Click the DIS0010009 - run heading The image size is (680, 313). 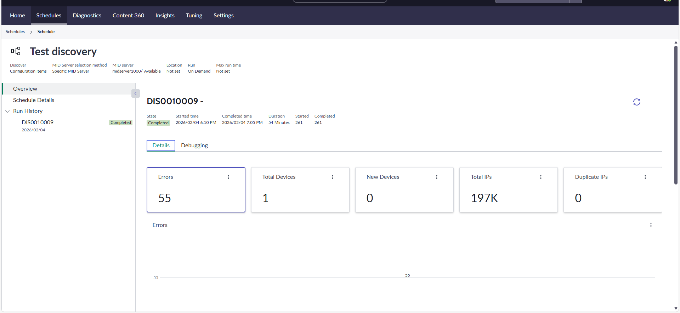(175, 101)
